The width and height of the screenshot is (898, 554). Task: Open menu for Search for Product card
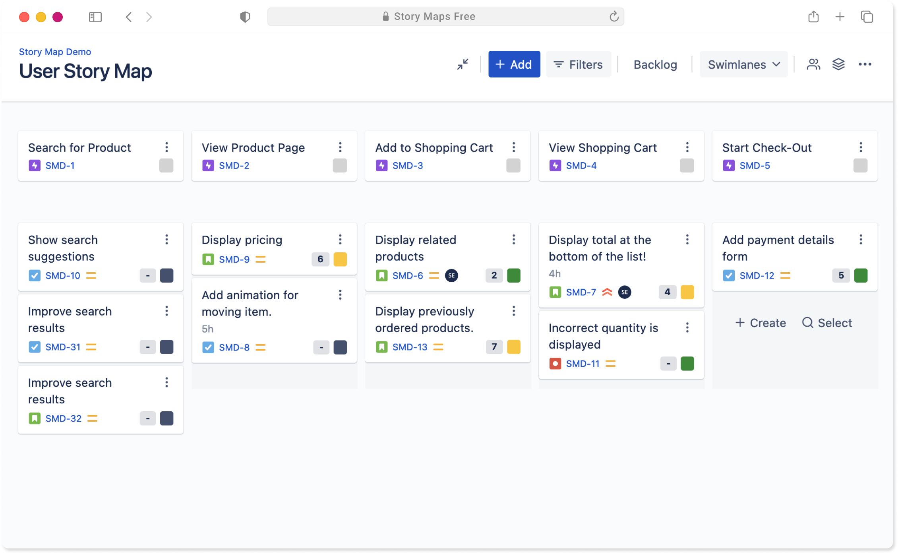pos(167,147)
